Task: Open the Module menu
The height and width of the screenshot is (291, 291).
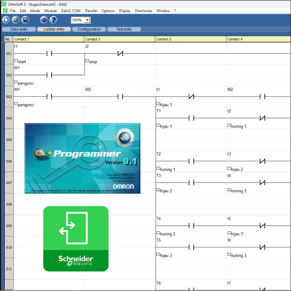Action: pyautogui.click(x=50, y=11)
